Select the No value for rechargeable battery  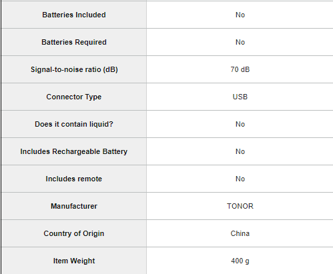(240, 151)
